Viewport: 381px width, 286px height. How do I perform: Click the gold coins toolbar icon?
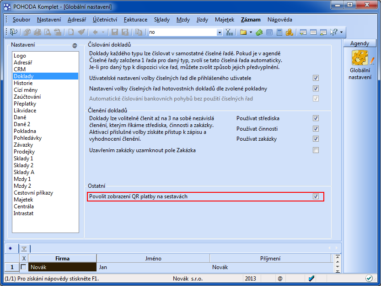coord(289,32)
